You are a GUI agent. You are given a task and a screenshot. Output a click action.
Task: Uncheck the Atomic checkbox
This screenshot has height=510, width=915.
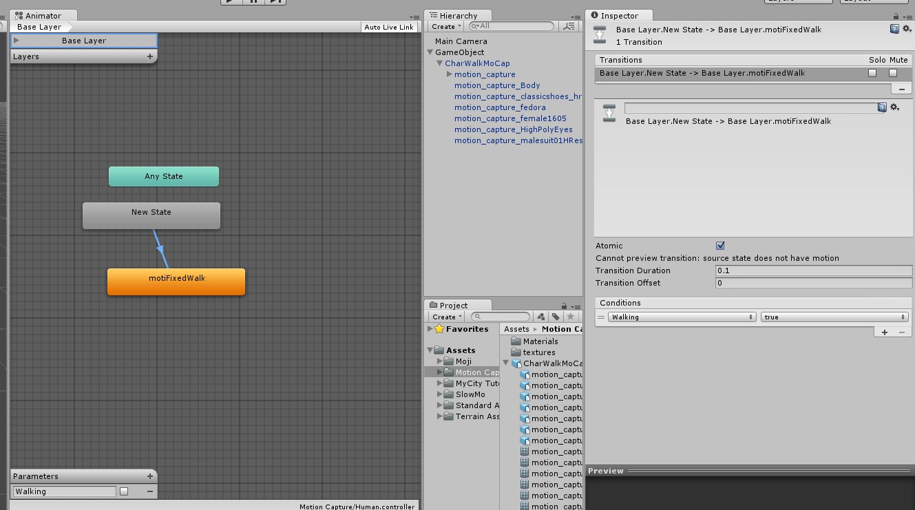tap(720, 246)
